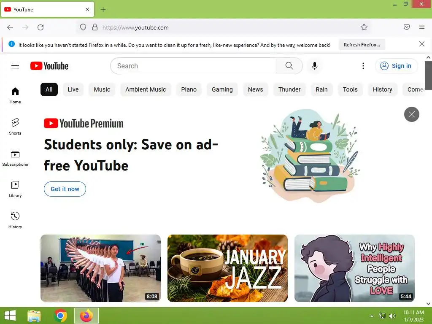Click Firefox icon in taskbar
This screenshot has width=432, height=324.
(86, 316)
